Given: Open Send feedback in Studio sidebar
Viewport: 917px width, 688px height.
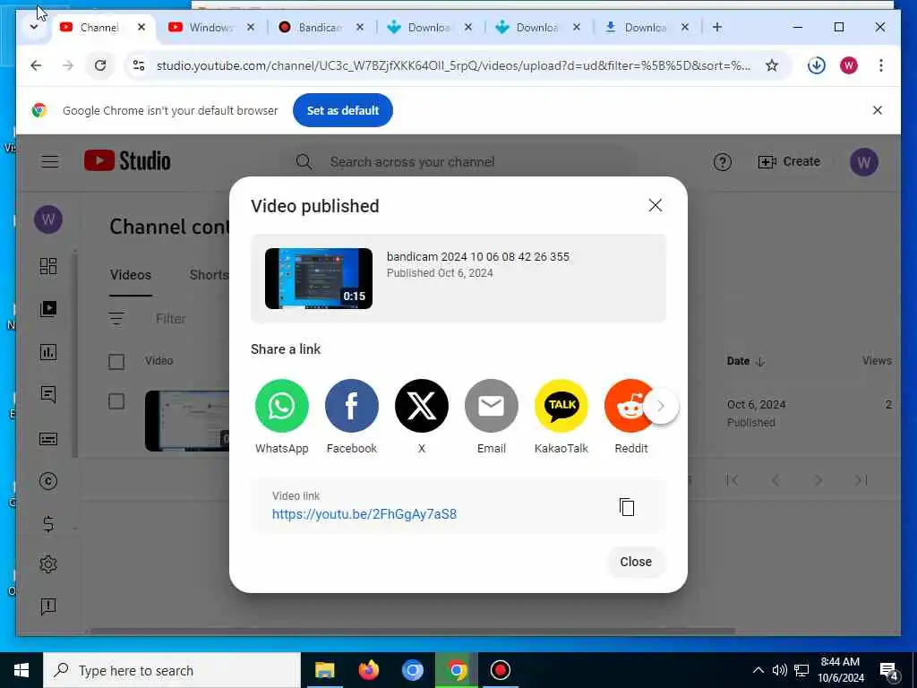Looking at the screenshot, I should pyautogui.click(x=48, y=606).
